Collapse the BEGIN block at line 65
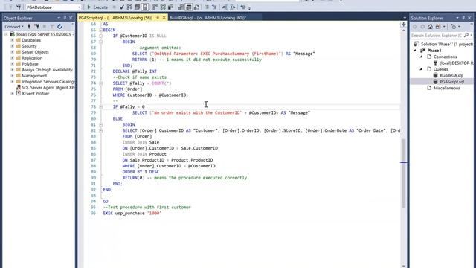This screenshot has height=268, width=476. [101, 30]
